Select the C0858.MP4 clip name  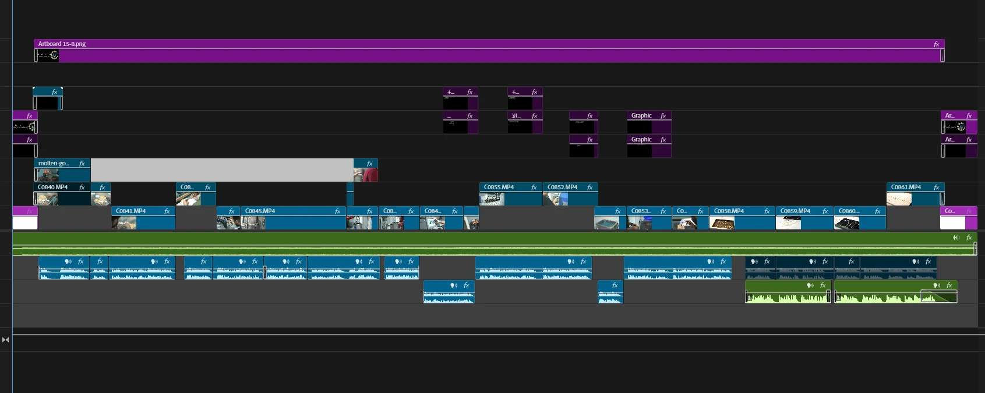point(729,211)
